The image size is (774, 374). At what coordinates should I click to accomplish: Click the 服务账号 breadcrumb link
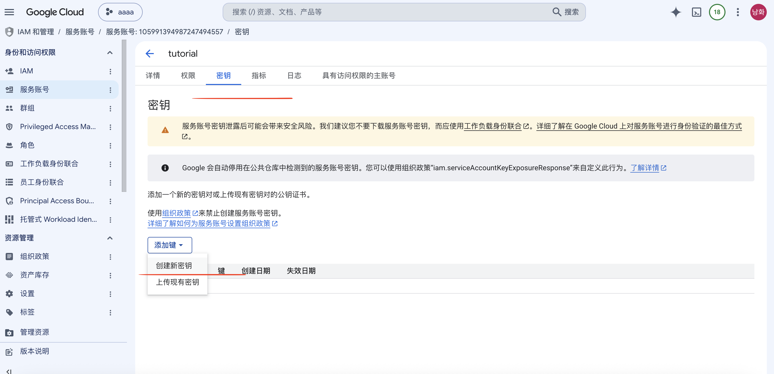[80, 32]
